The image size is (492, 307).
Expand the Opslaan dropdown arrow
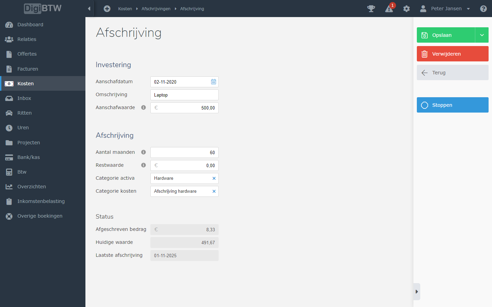[482, 35]
